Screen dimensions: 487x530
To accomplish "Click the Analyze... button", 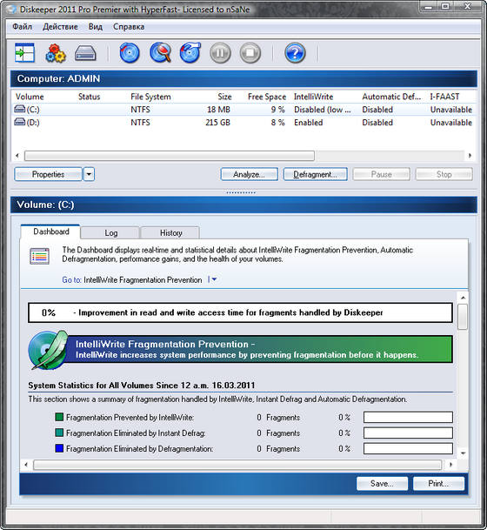I will 250,174.
